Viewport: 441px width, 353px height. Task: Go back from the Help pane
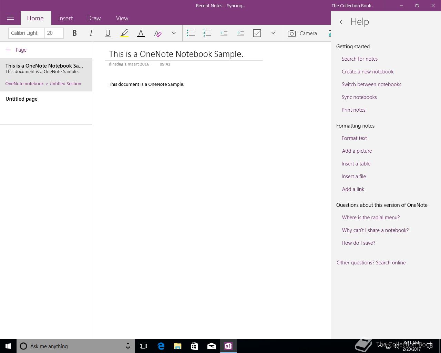(341, 22)
